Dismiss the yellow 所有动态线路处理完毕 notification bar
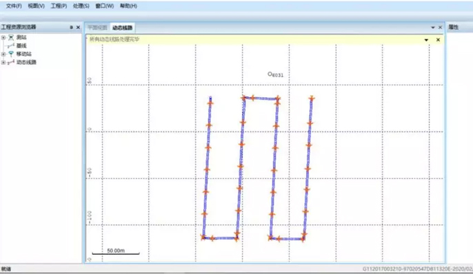This screenshot has width=473, height=274. coord(438,40)
